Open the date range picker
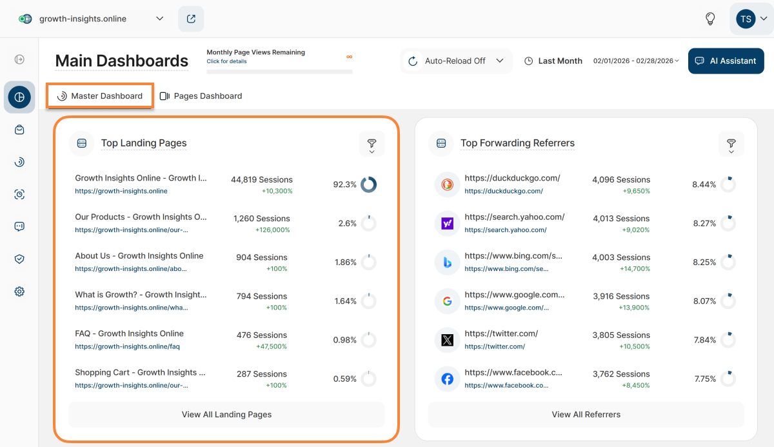This screenshot has width=774, height=447. 636,61
